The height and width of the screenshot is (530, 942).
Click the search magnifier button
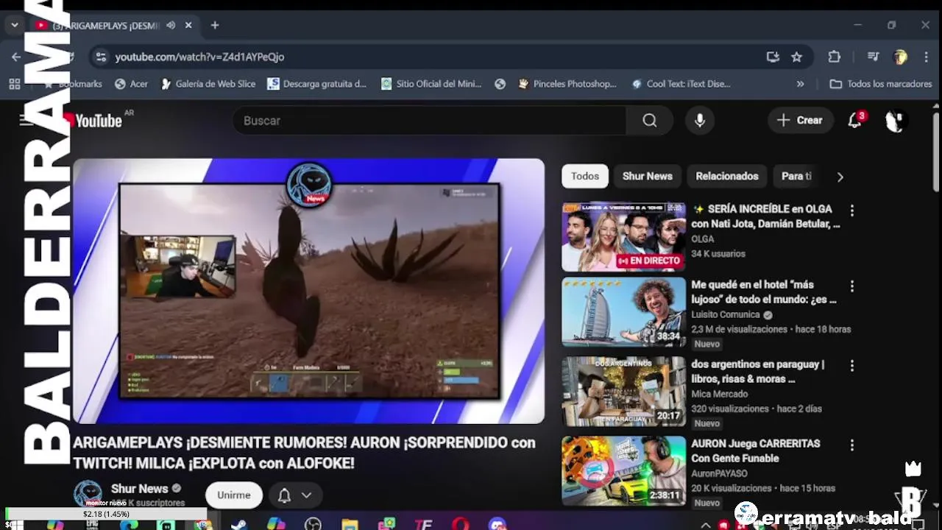[649, 121]
